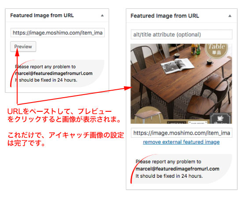
Task: Focus the alt/title attribute (optional) field
Action: point(181,34)
